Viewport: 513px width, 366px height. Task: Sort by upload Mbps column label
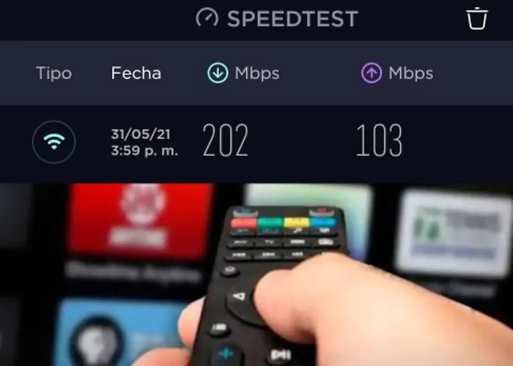pos(411,73)
